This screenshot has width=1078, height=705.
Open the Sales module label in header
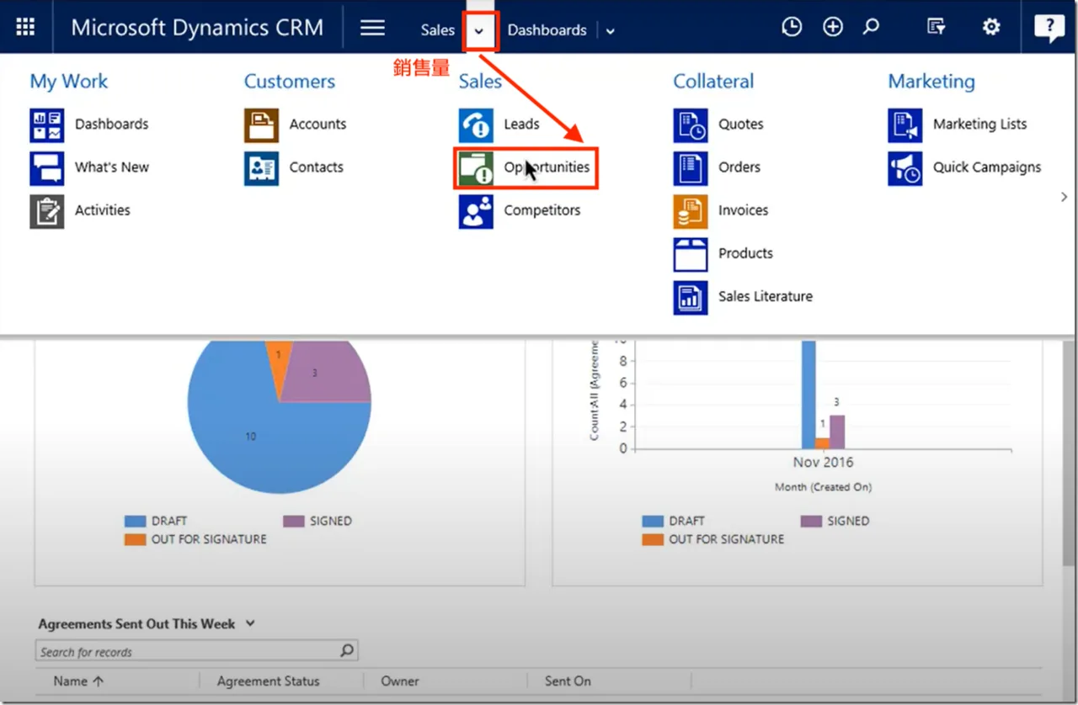click(438, 29)
